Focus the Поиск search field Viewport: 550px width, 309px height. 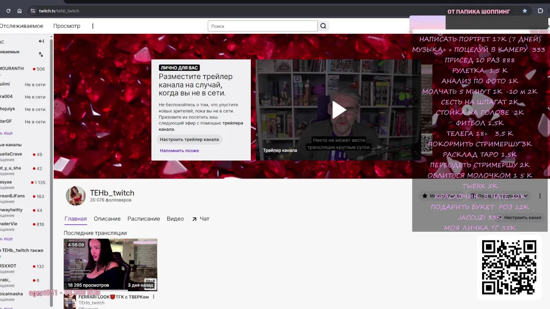[262, 26]
